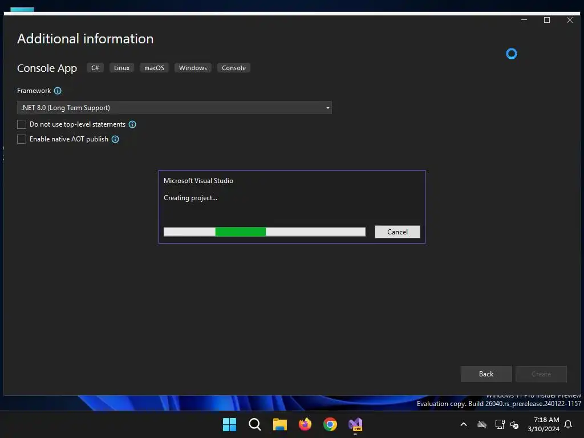
Task: Click the Linux tag
Action: coord(122,68)
